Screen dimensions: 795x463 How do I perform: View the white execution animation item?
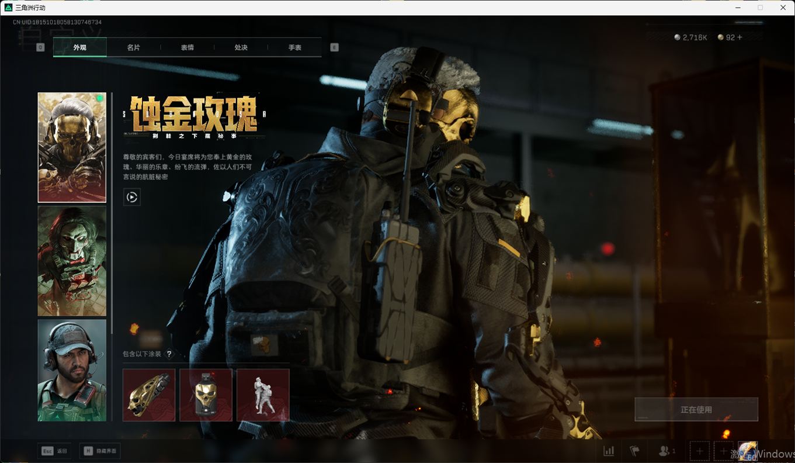pyautogui.click(x=263, y=395)
